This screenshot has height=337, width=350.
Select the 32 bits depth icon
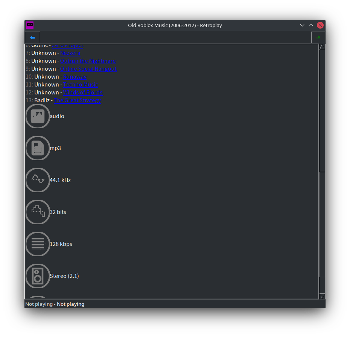(x=38, y=212)
